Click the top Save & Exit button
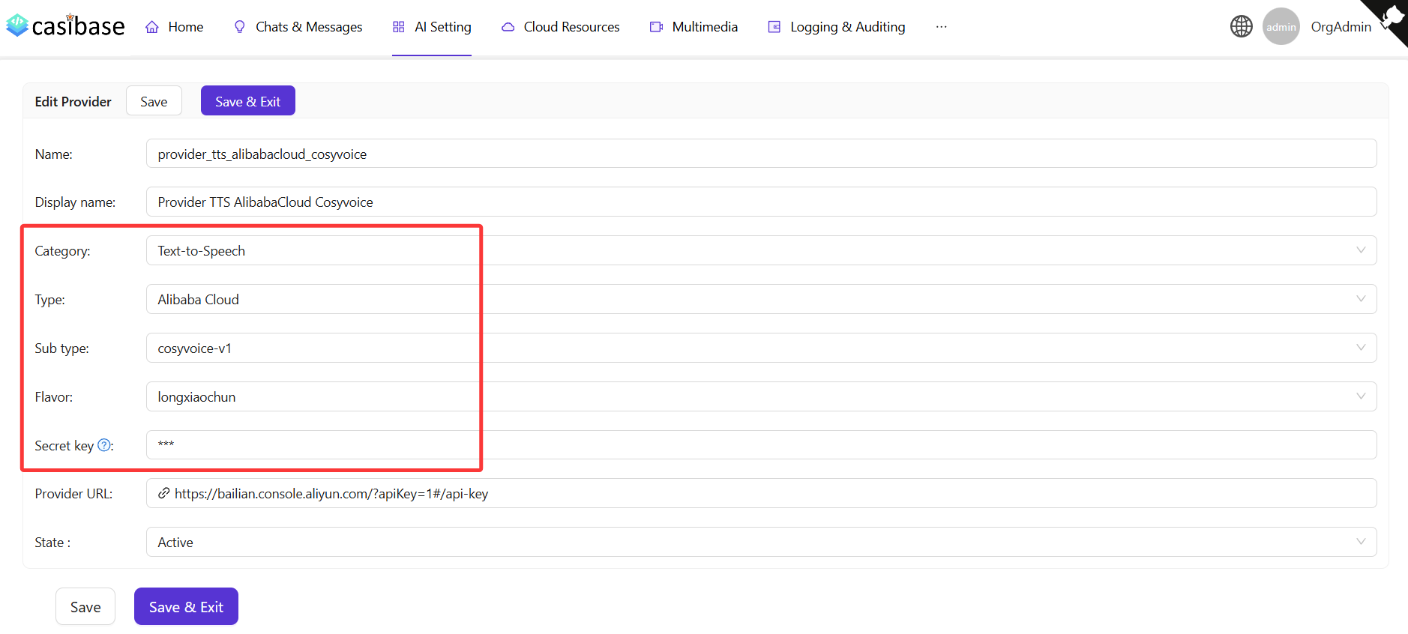This screenshot has height=634, width=1408. click(x=248, y=101)
